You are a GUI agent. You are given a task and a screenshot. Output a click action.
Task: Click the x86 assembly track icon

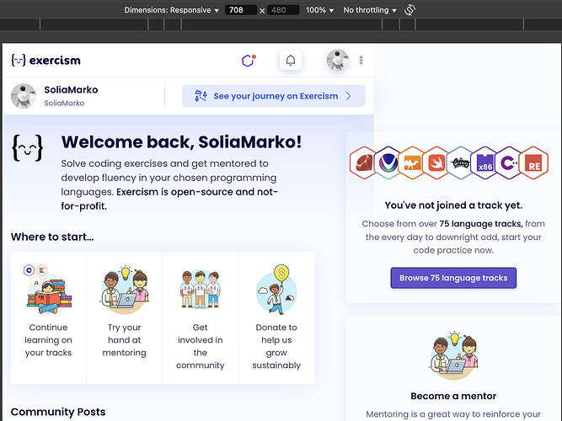(x=484, y=163)
